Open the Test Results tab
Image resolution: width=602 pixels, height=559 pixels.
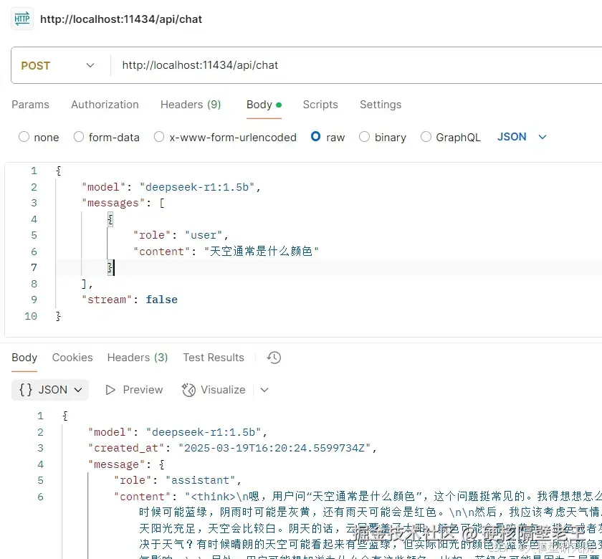214,358
